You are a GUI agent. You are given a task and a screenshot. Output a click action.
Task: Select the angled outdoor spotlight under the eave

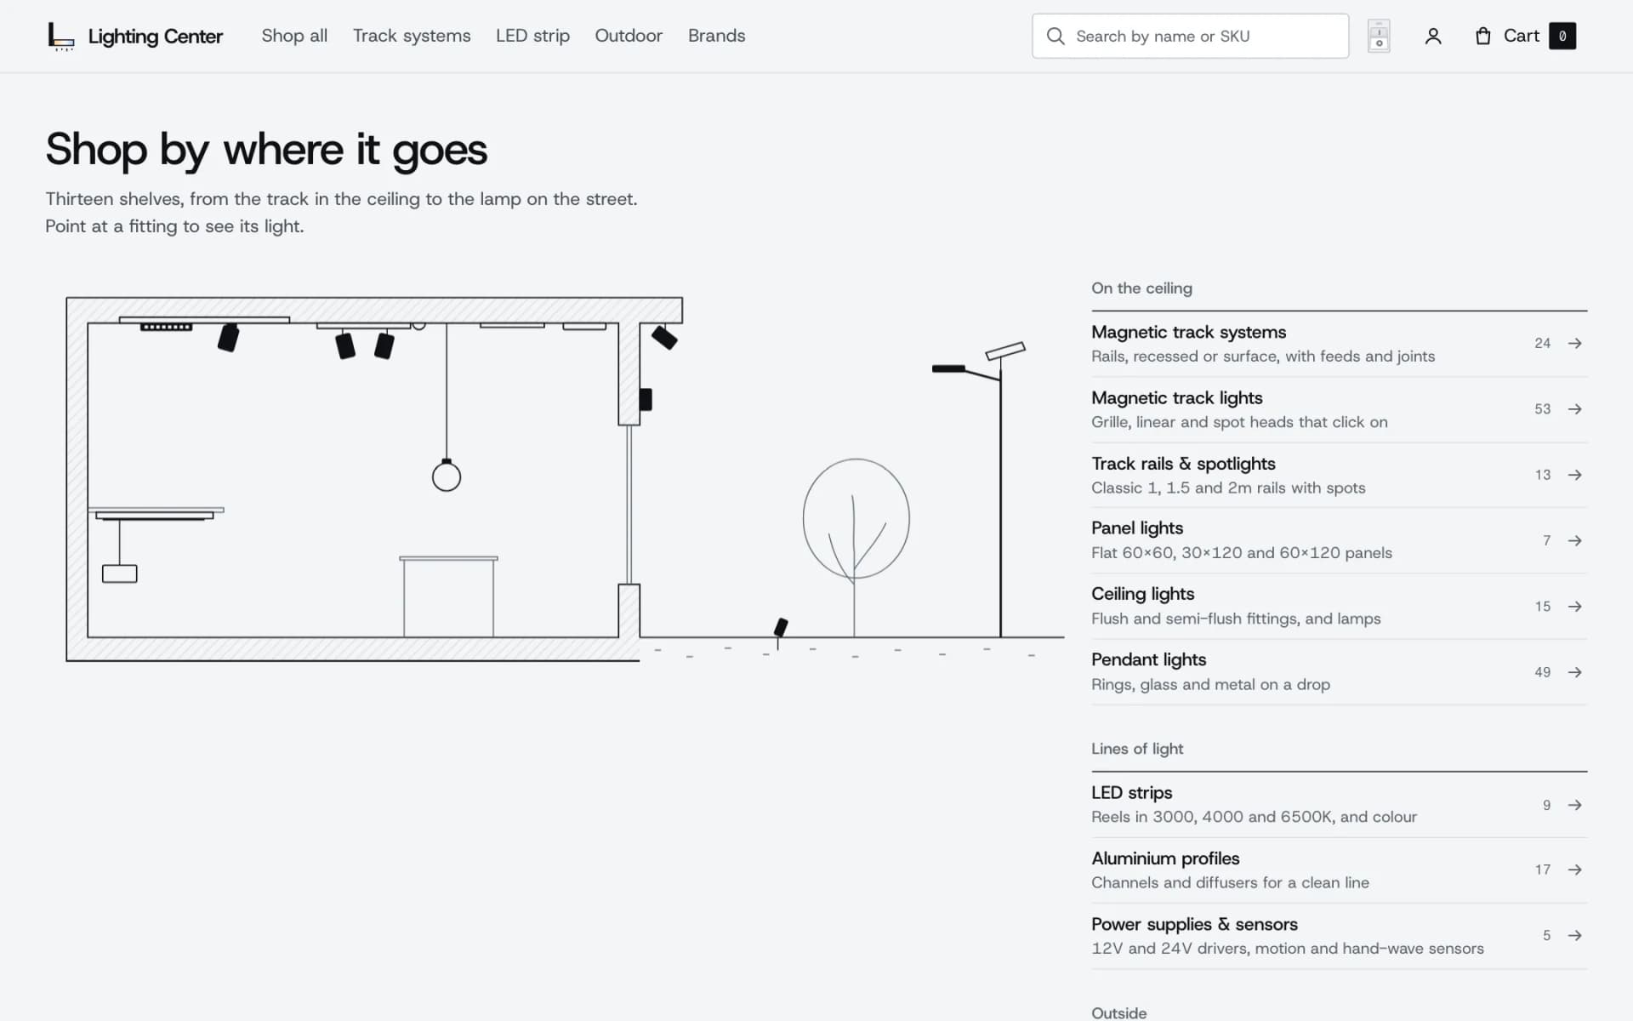664,338
